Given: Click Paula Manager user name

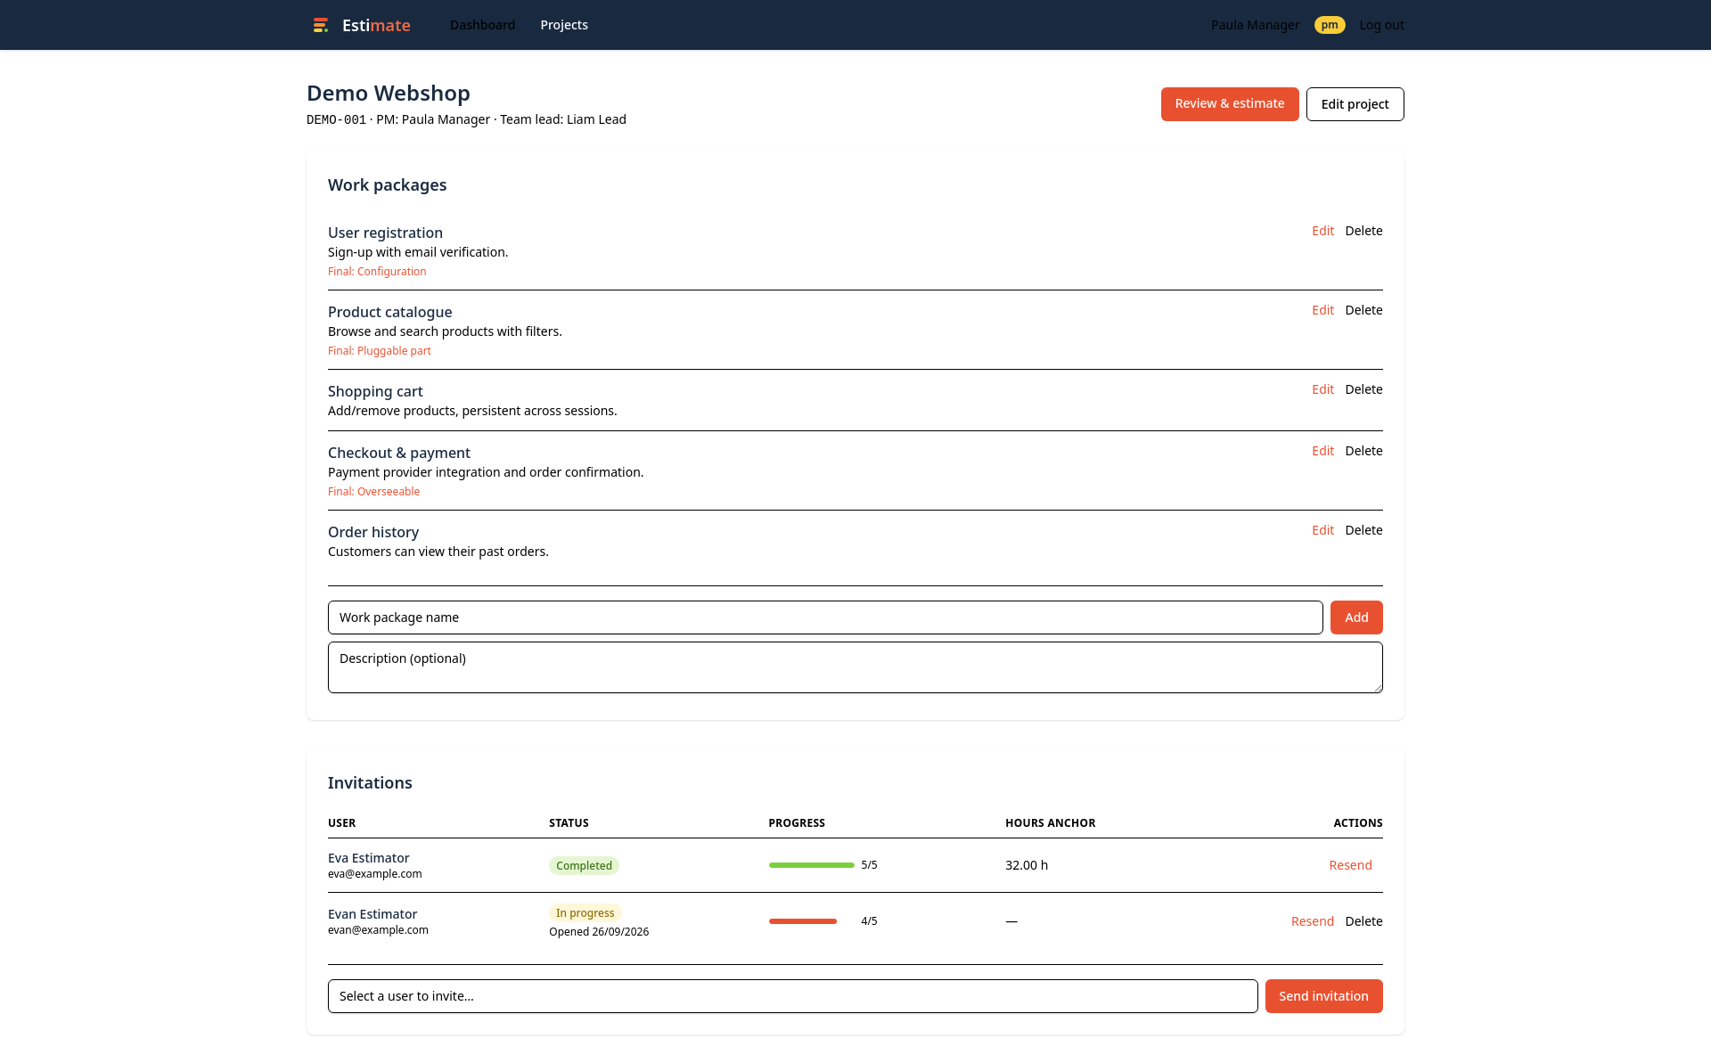Looking at the screenshot, I should pos(1255,25).
